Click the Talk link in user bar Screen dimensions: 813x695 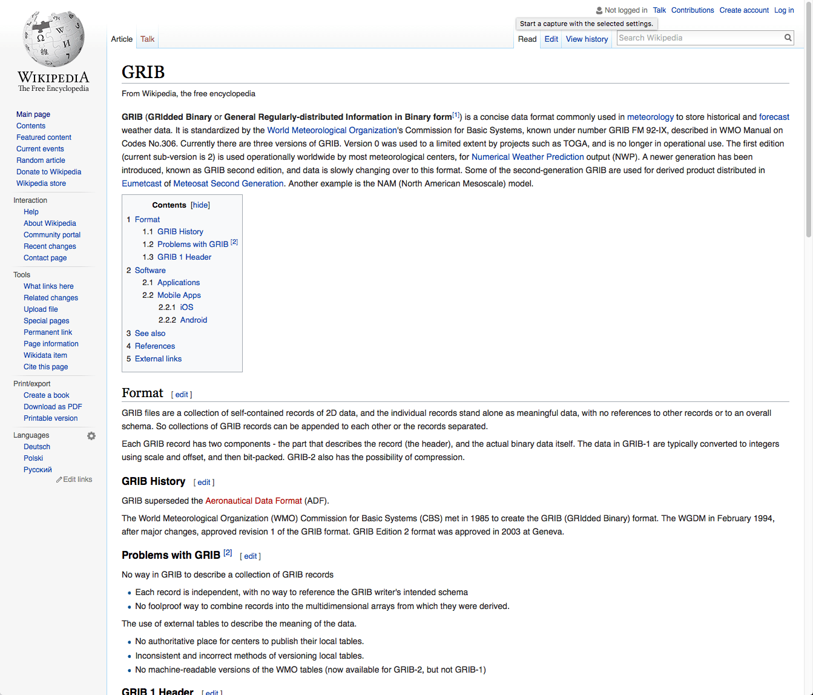pyautogui.click(x=659, y=10)
